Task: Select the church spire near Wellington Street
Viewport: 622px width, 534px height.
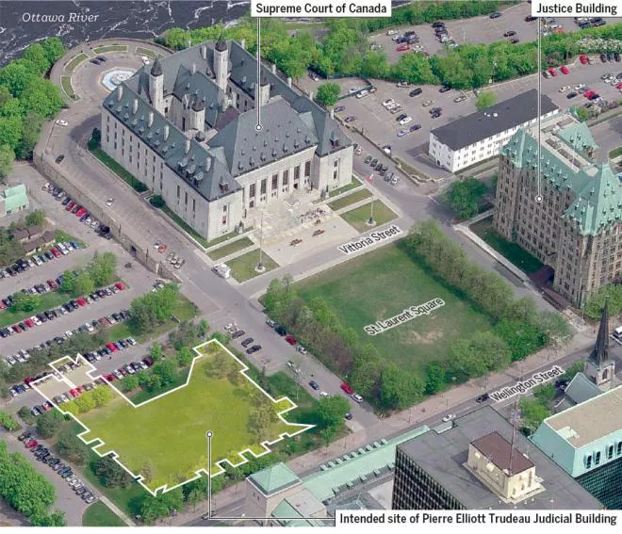Action: (599, 344)
